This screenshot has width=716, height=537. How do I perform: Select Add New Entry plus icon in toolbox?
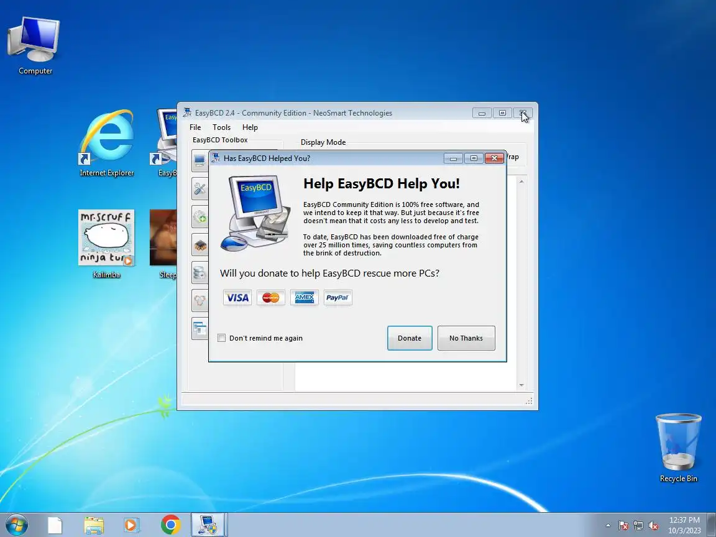coord(200,216)
